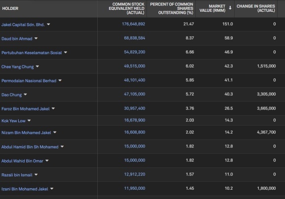This screenshot has height=199, width=285.
Task: Open the Faroz Bin Mohamed Jakel link
Action: pyautogui.click(x=26, y=109)
